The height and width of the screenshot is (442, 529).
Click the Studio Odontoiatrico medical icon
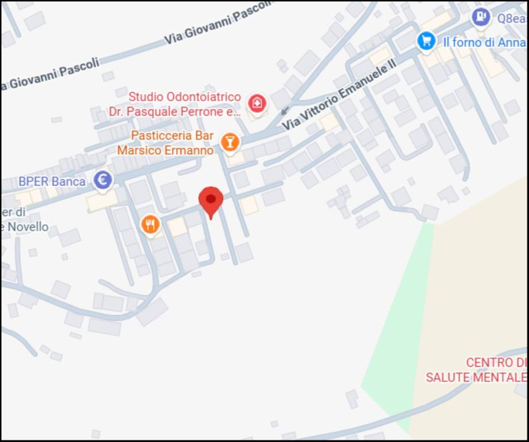pos(257,104)
